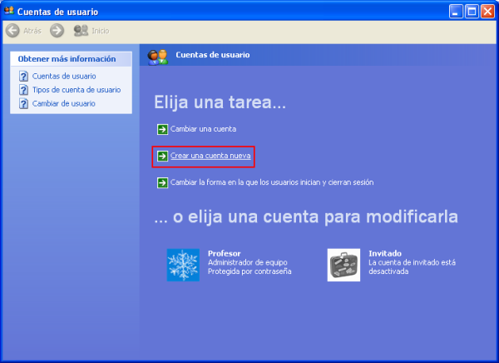Select the Profesor snowflake account picture

click(x=183, y=265)
